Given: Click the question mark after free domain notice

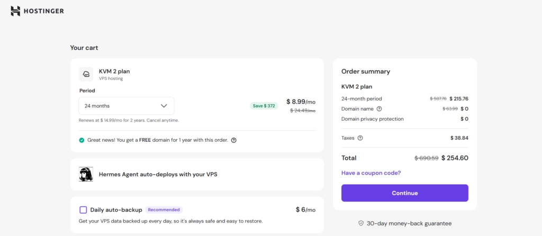Looking at the screenshot, I should [233, 140].
